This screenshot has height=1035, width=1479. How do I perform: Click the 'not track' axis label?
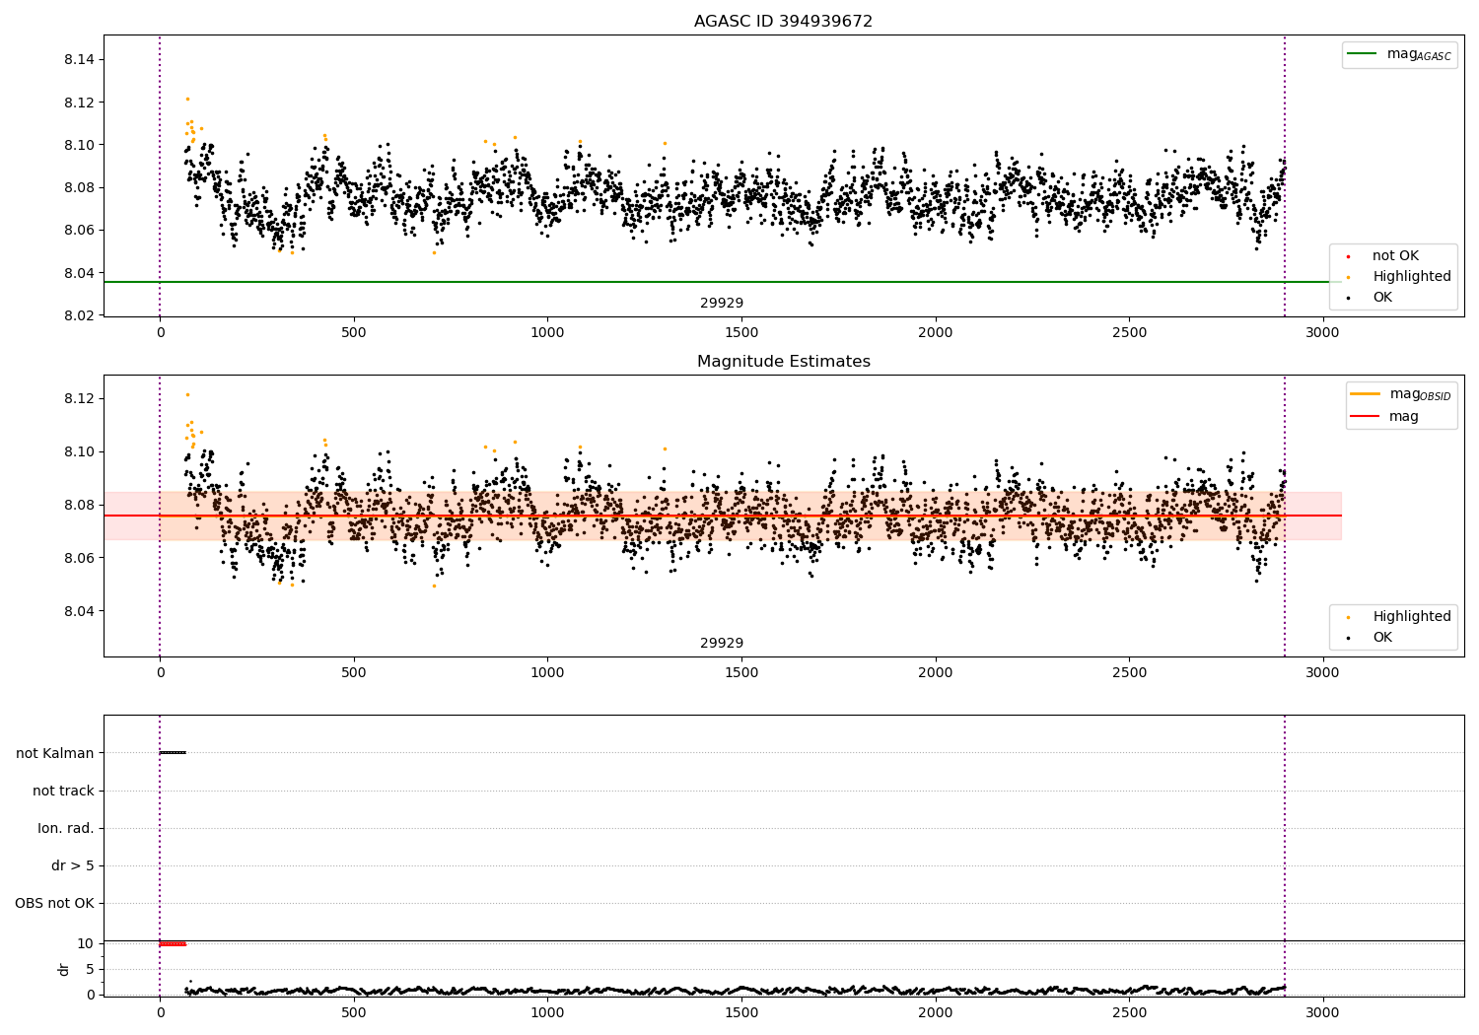[63, 791]
